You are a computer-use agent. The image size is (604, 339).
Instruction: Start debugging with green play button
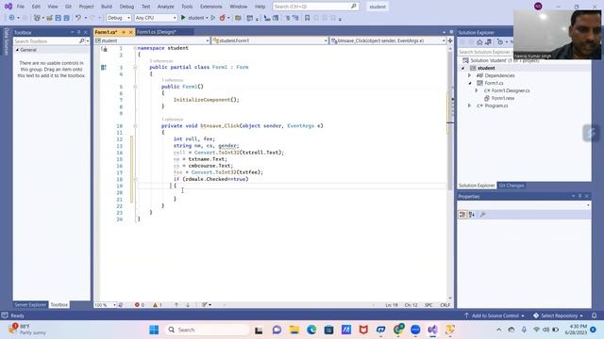183,18
